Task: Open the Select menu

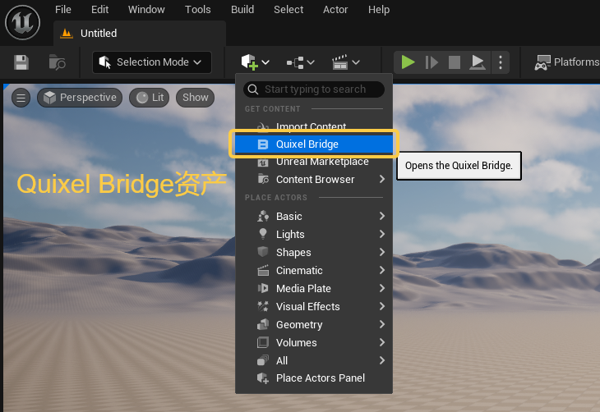Action: click(x=288, y=9)
